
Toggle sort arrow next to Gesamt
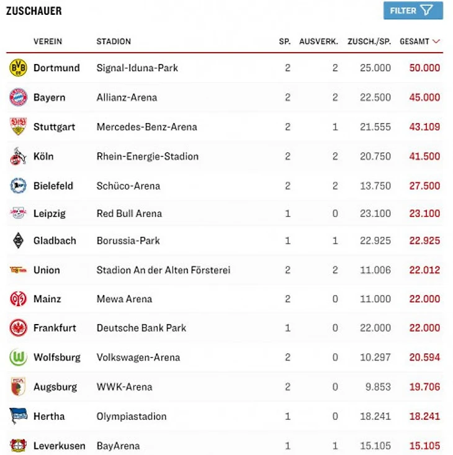click(436, 42)
